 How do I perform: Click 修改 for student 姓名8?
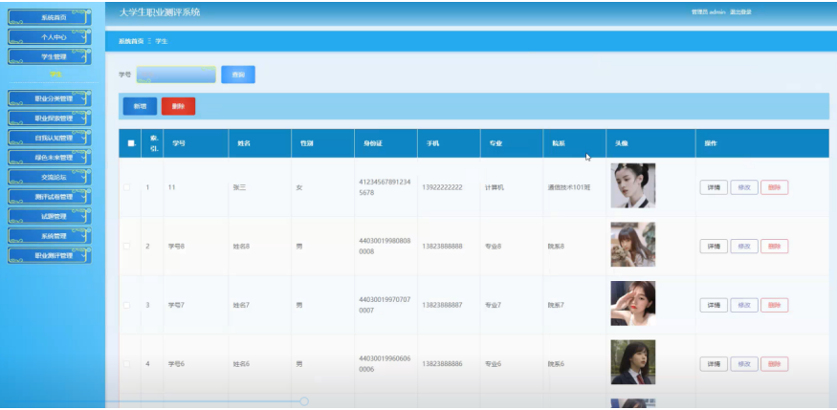pyautogui.click(x=744, y=247)
